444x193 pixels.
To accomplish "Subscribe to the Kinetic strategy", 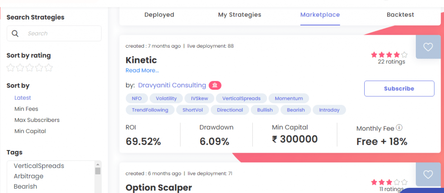I will [399, 89].
